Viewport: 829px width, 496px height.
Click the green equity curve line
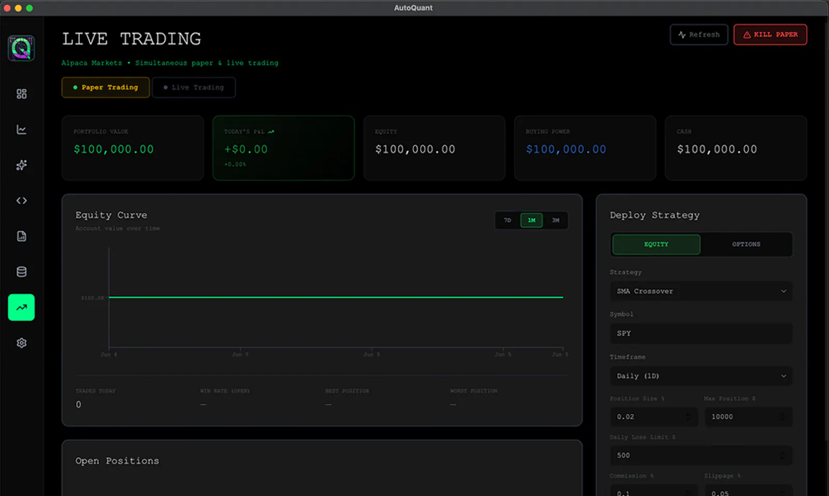point(336,297)
